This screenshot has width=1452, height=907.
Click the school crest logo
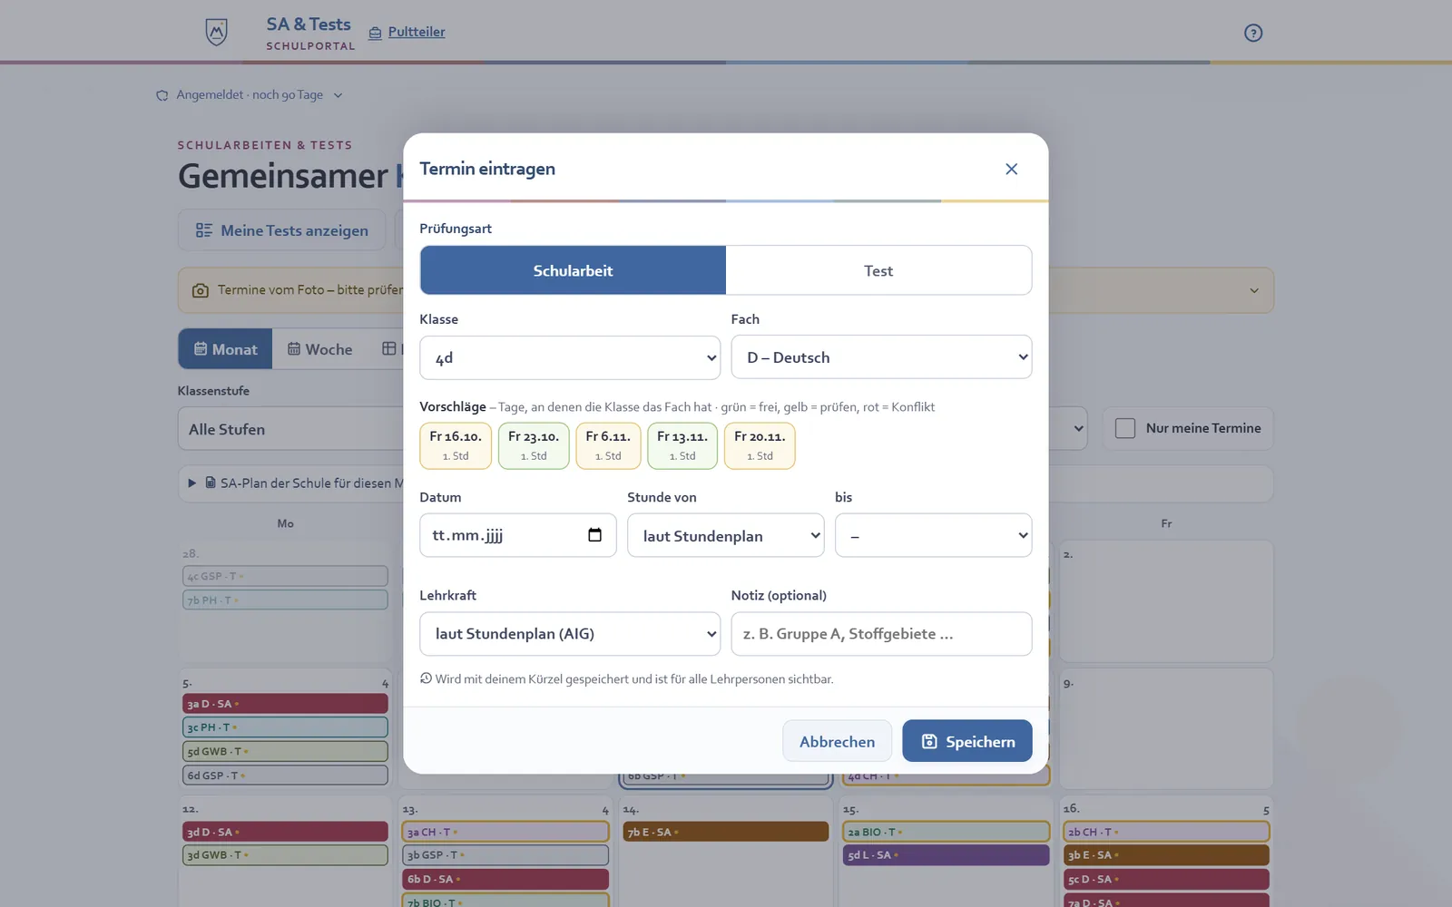(x=216, y=32)
